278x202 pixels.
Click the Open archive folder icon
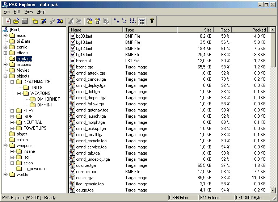tap(16, 21)
